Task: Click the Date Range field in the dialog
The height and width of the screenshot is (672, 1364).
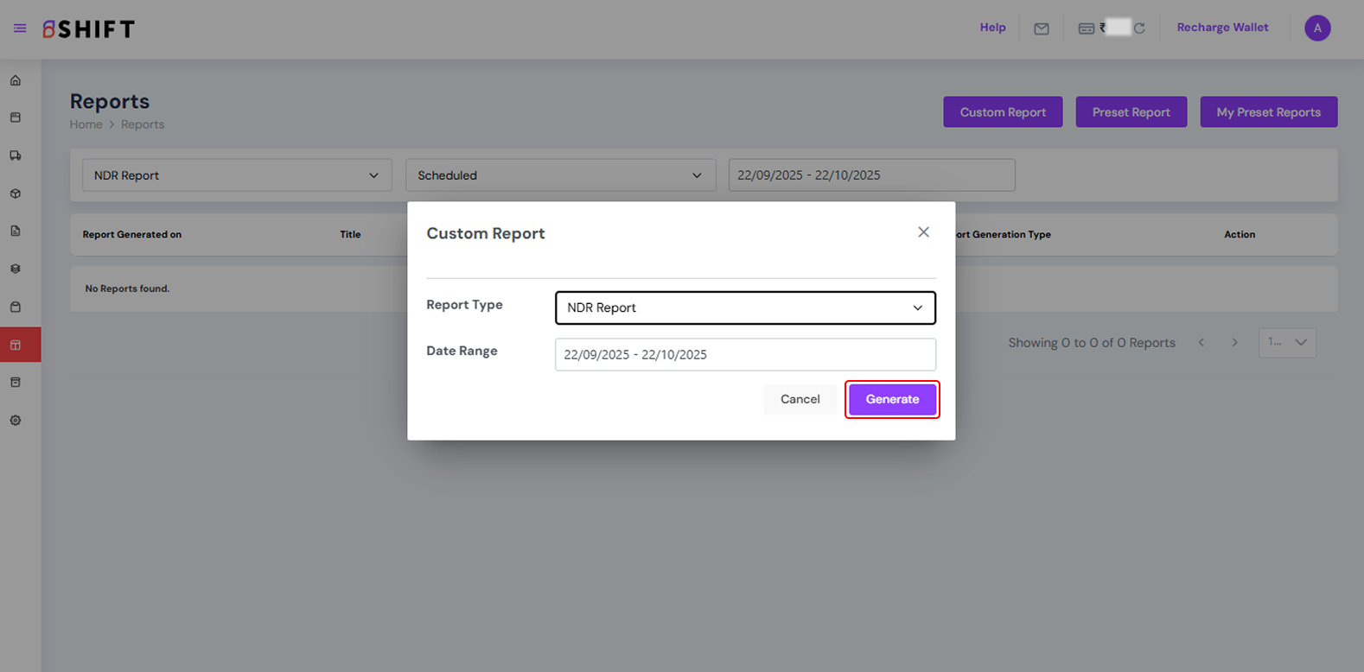Action: [x=744, y=354]
